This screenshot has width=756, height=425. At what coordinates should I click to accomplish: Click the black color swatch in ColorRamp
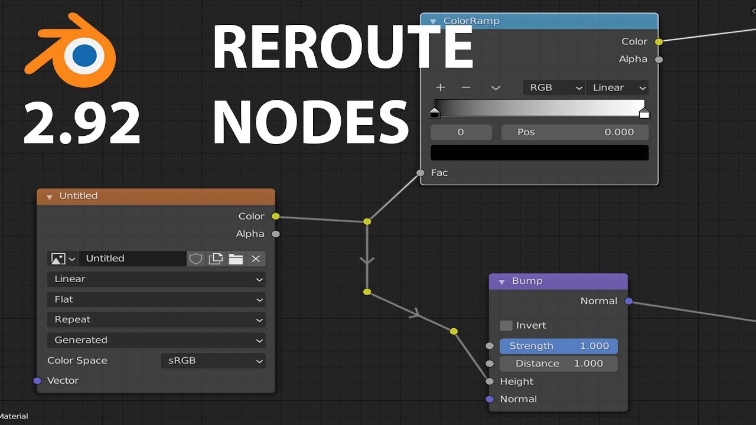coord(540,153)
